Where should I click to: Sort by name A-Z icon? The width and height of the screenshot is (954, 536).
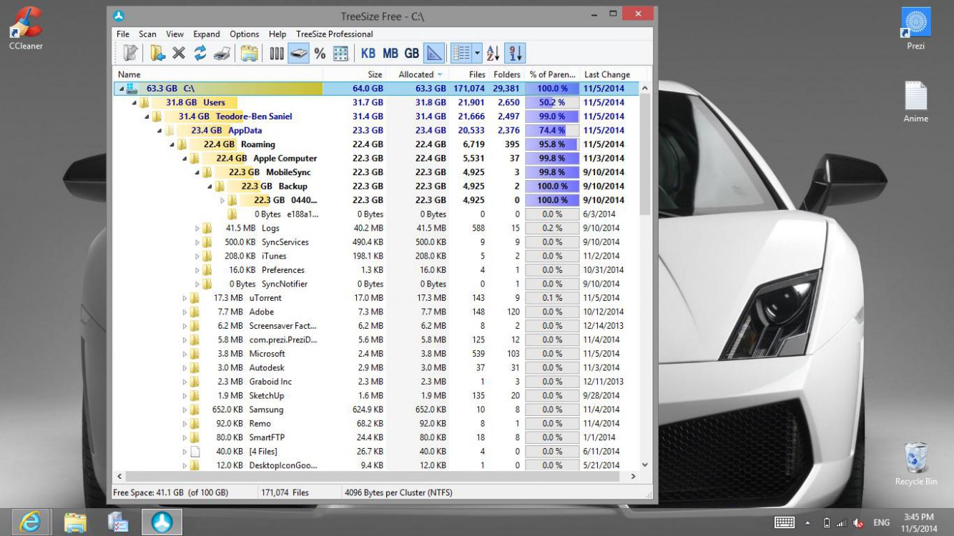pos(493,53)
